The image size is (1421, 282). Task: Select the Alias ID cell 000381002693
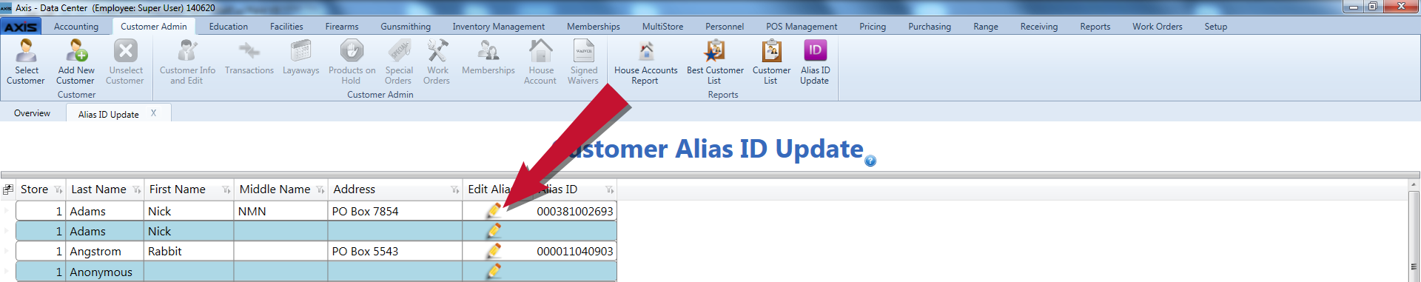(x=575, y=211)
